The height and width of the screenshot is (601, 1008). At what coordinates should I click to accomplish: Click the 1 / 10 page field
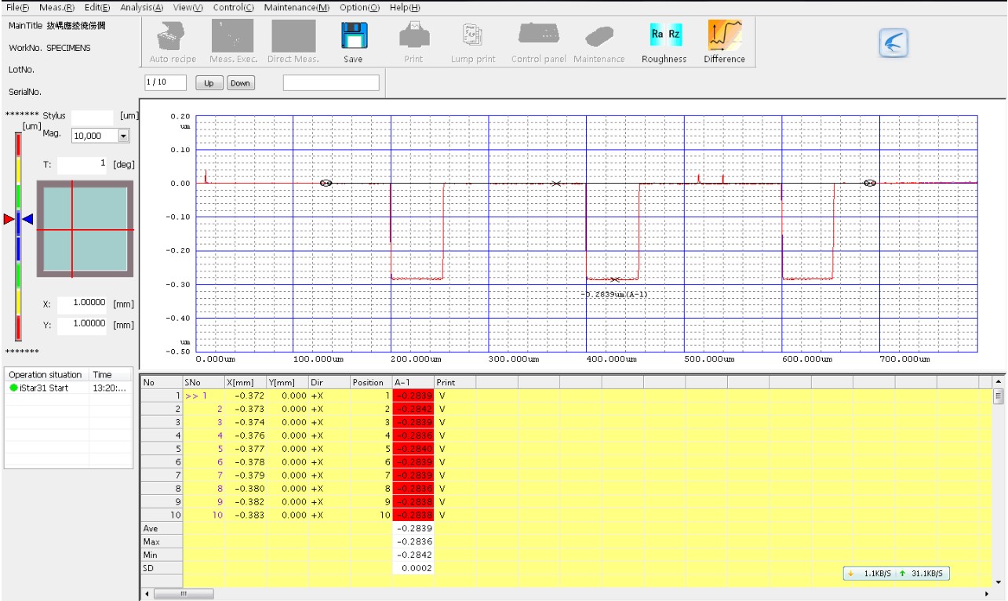(166, 82)
